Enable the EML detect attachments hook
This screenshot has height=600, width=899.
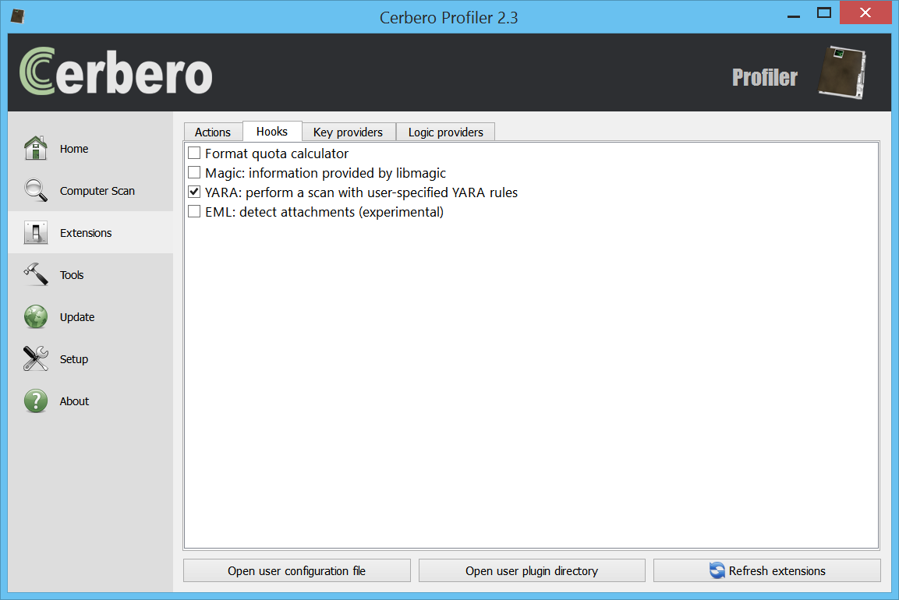pos(194,211)
